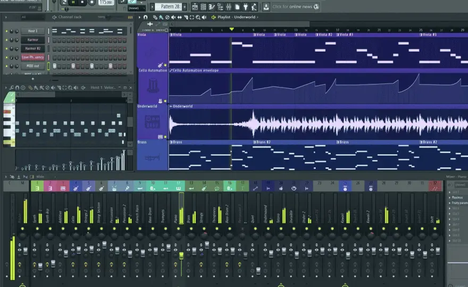This screenshot has height=287, width=468.
Task: Click the transport pause button
Action: pos(73,2)
